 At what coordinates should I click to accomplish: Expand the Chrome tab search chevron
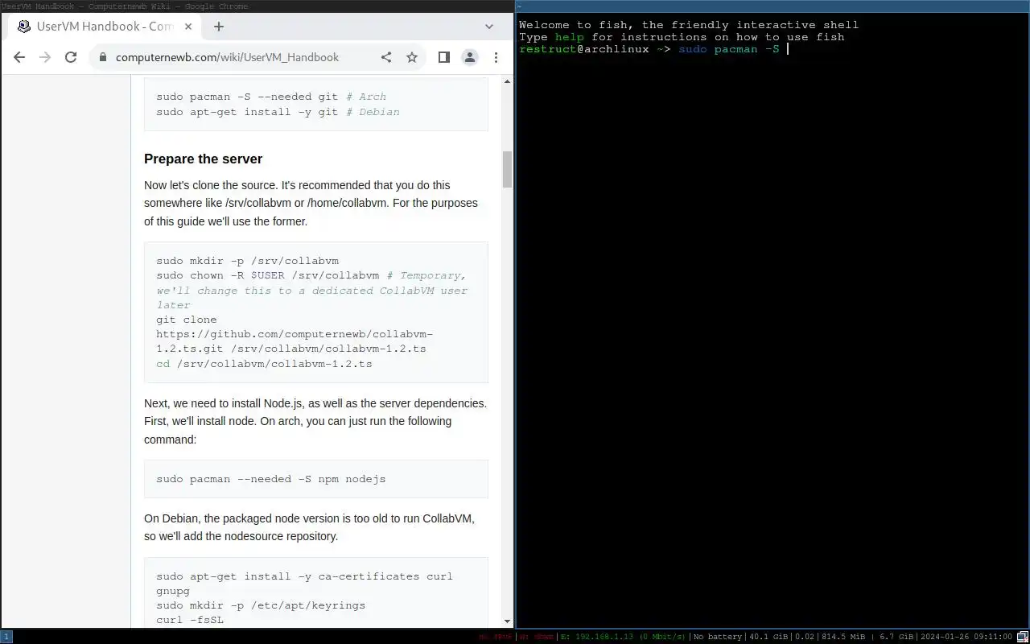488,26
